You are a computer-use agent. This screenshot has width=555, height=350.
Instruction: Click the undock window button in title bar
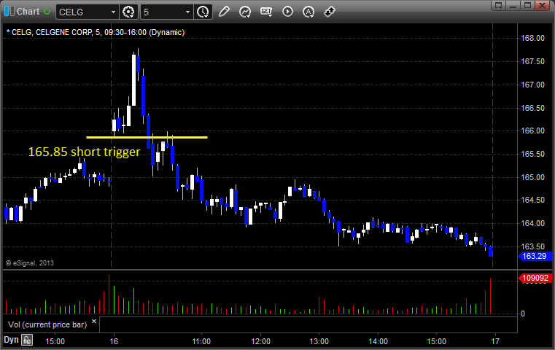tap(499, 5)
